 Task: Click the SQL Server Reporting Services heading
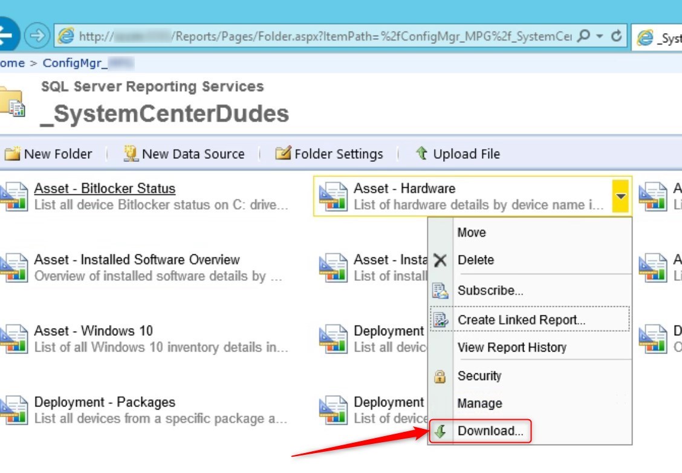point(152,86)
